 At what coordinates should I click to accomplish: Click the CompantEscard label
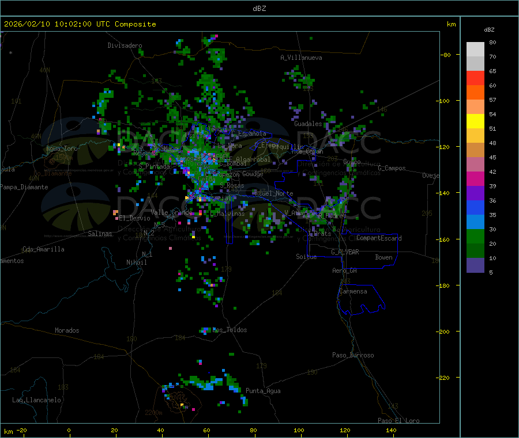(x=379, y=238)
